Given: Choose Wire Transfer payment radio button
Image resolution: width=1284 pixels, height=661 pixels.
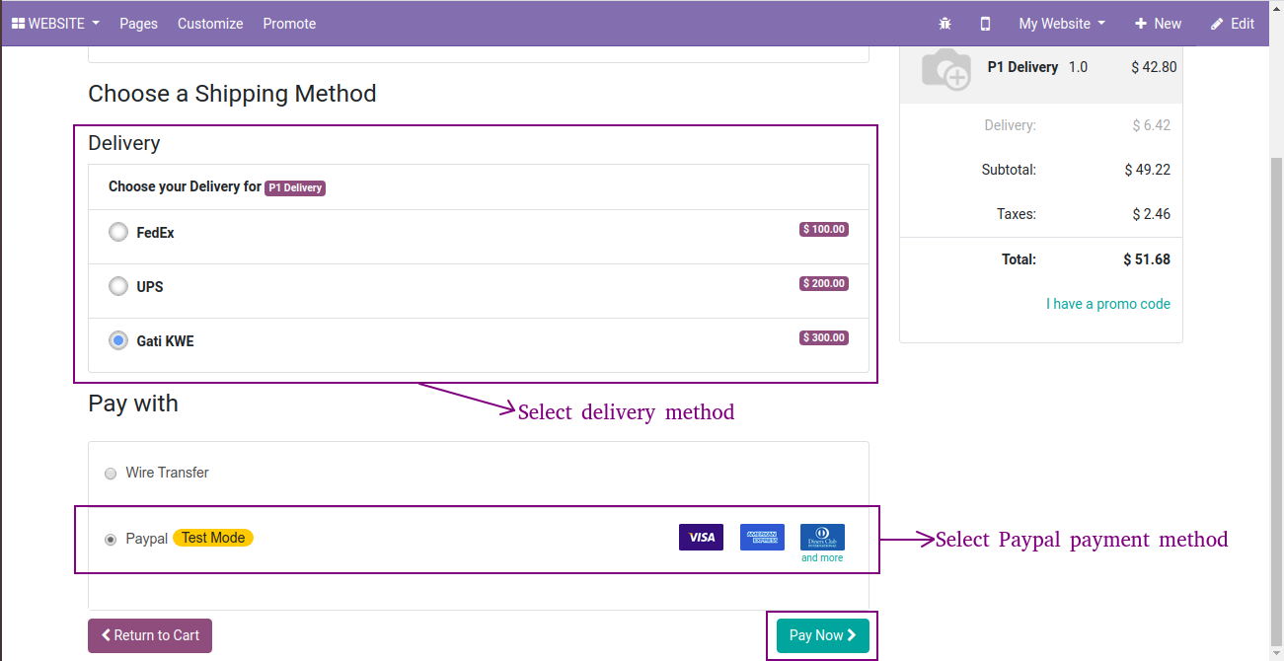Looking at the screenshot, I should [111, 474].
